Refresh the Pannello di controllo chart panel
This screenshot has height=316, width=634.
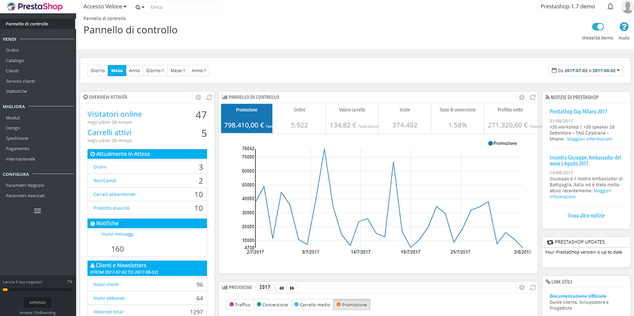coord(533,97)
